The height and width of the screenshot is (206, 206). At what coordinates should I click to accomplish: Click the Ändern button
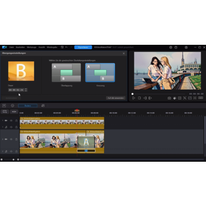click(28, 106)
